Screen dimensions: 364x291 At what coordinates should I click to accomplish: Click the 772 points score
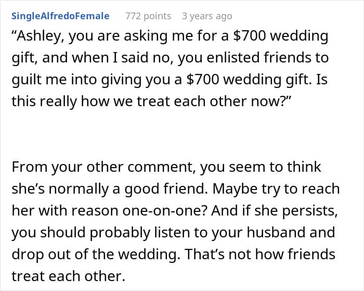[x=148, y=16]
